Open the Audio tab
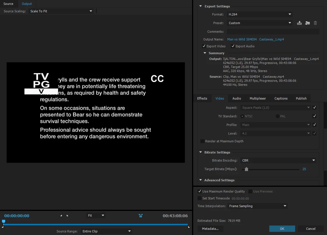Image resolution: width=327 pixels, height=235 pixels. pos(237,98)
